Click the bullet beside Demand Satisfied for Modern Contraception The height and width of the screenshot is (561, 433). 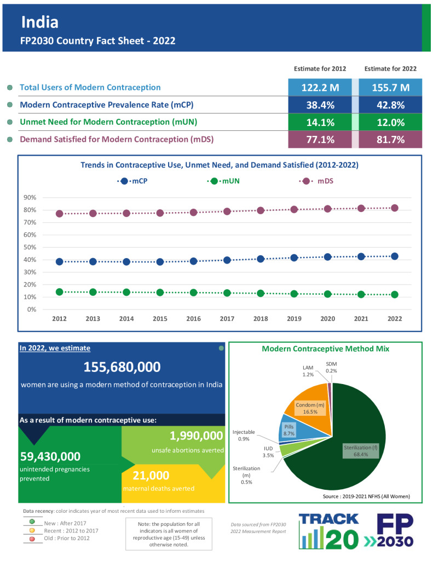tap(10, 140)
